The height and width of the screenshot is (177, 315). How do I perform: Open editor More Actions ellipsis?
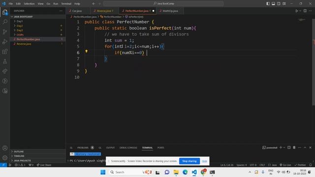coord(311,11)
